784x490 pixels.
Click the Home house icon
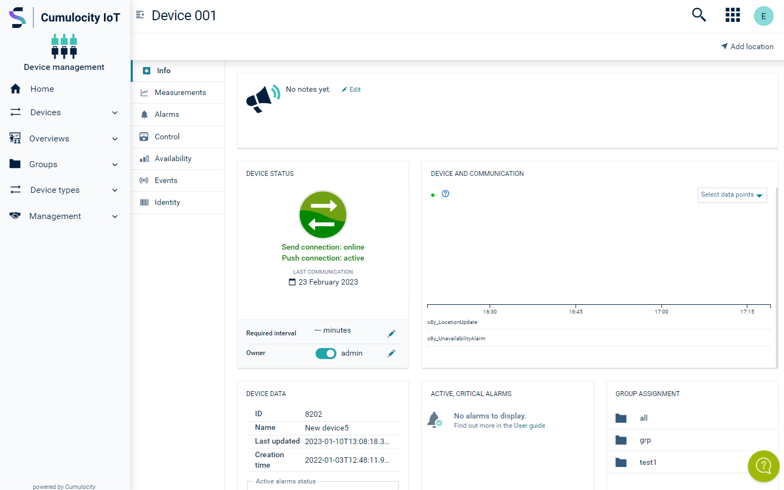(15, 88)
